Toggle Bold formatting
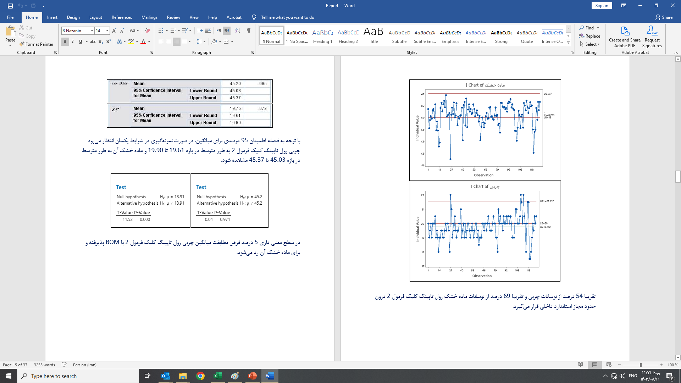The height and width of the screenshot is (383, 681). point(65,42)
